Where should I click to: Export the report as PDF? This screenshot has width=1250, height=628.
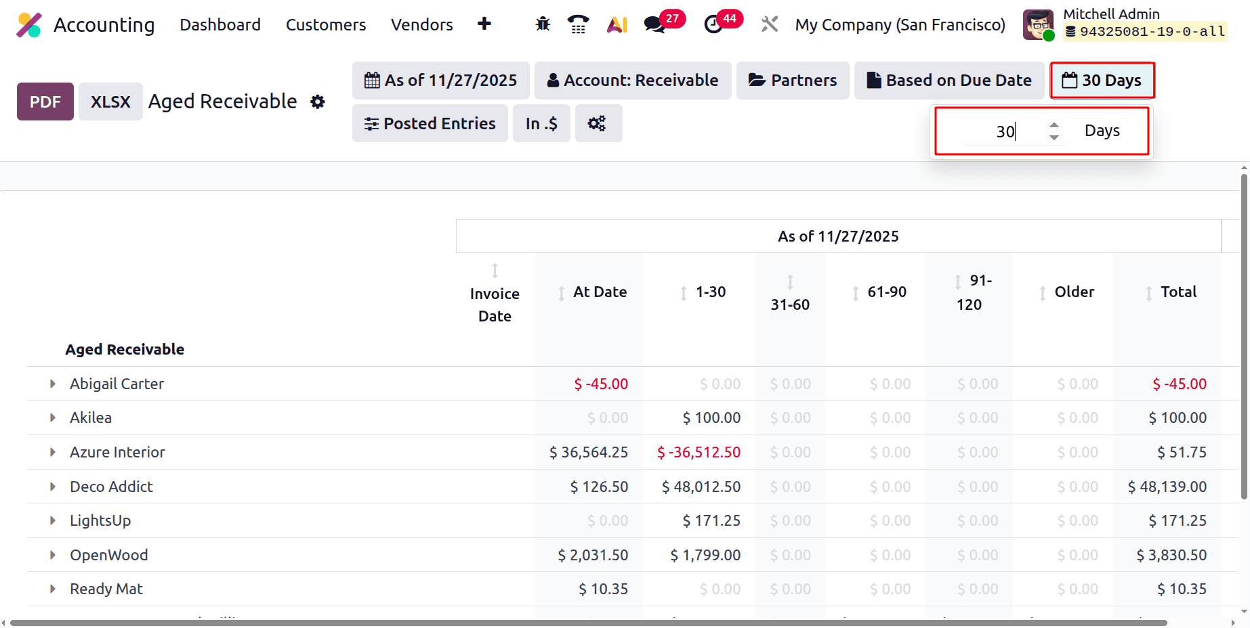point(45,102)
